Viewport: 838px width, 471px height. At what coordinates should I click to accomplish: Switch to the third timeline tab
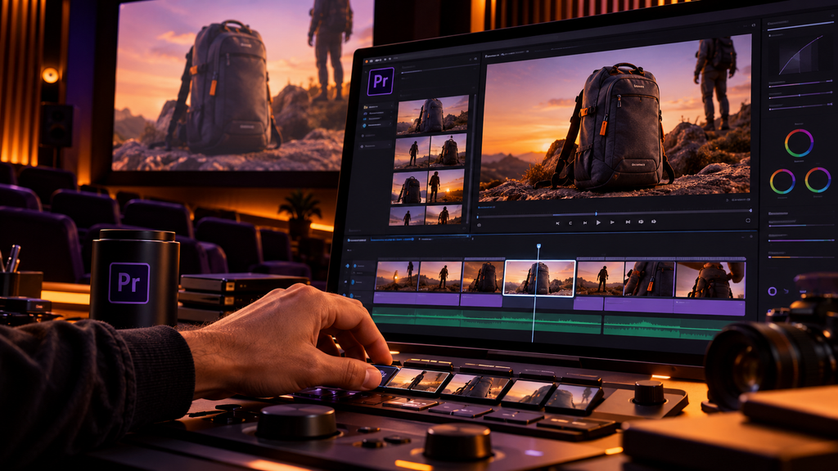point(426,240)
